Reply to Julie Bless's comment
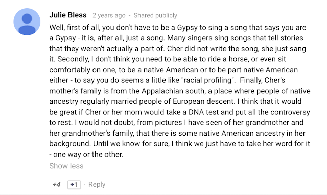 (x=97, y=184)
